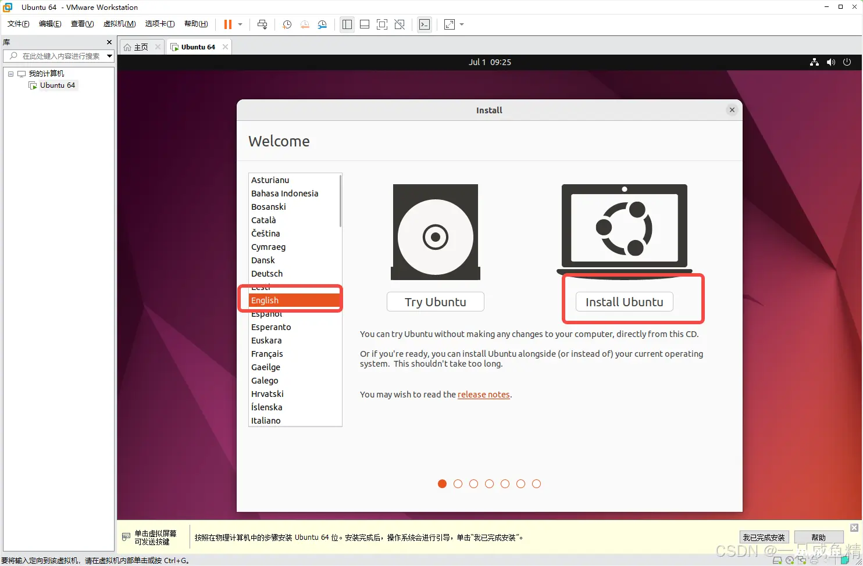This screenshot has height=566, width=863.
Task: Select the Ubuntu 64 tab
Action: point(198,47)
